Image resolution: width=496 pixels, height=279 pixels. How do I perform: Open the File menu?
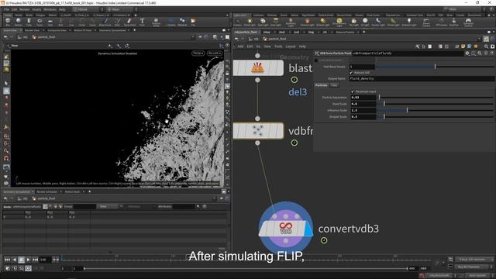pyautogui.click(x=6, y=9)
